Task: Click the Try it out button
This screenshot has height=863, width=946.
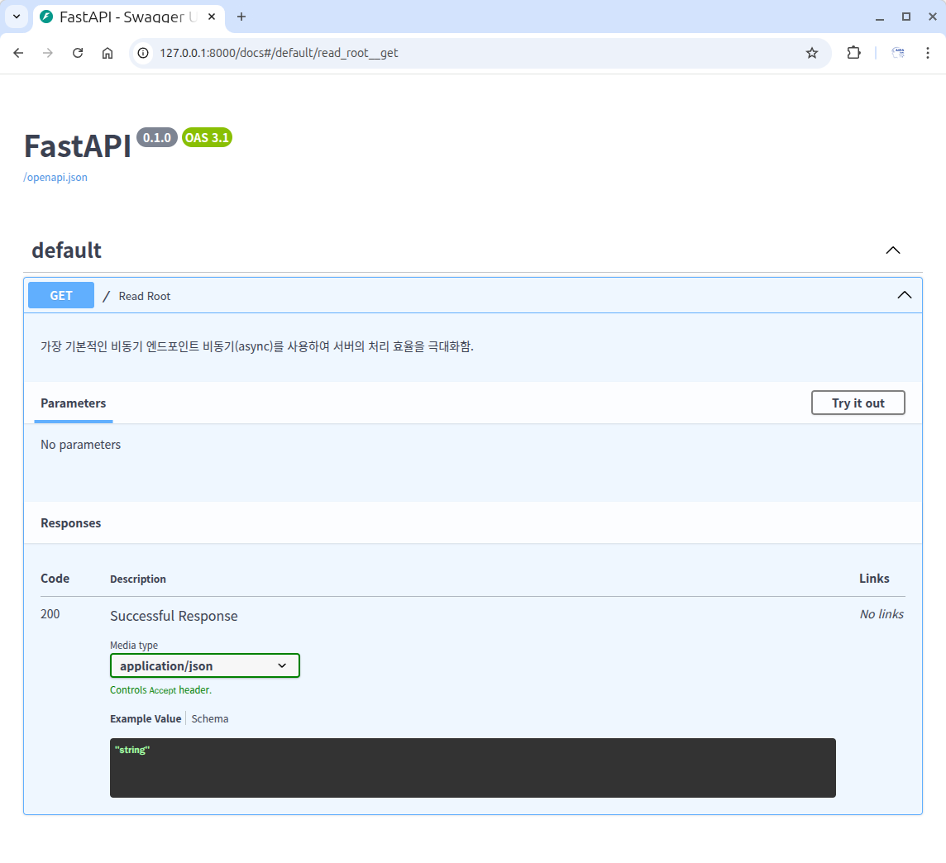Action: point(858,403)
